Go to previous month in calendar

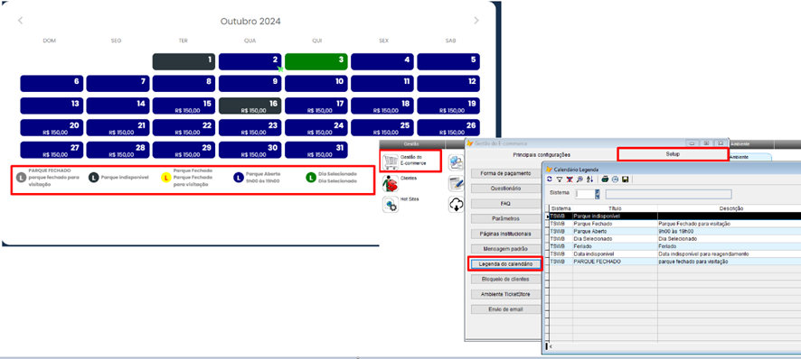coord(21,21)
